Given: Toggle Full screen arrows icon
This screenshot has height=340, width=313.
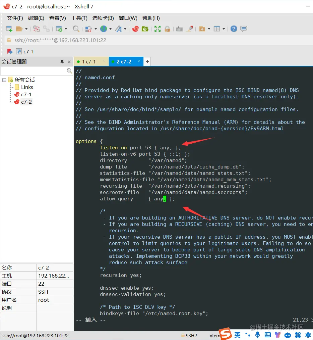Looking at the screenshot, I should (x=158, y=29).
